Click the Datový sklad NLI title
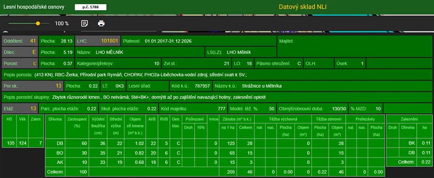This screenshot has height=178, width=434. [x=303, y=7]
